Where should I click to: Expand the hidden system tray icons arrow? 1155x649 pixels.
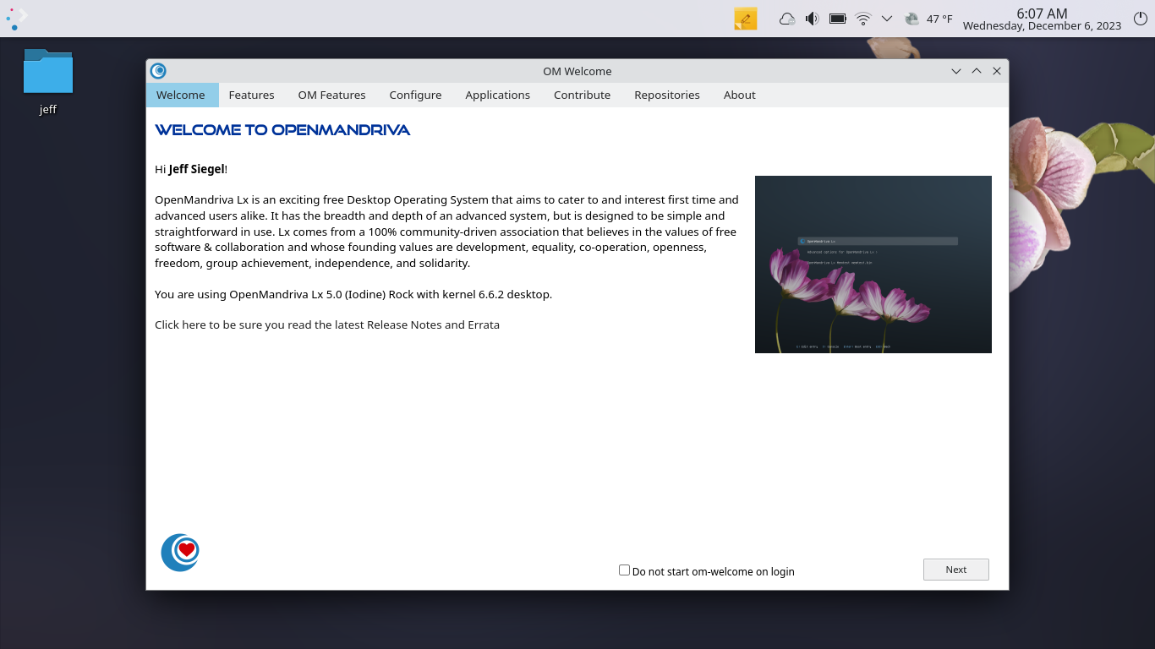(x=887, y=19)
